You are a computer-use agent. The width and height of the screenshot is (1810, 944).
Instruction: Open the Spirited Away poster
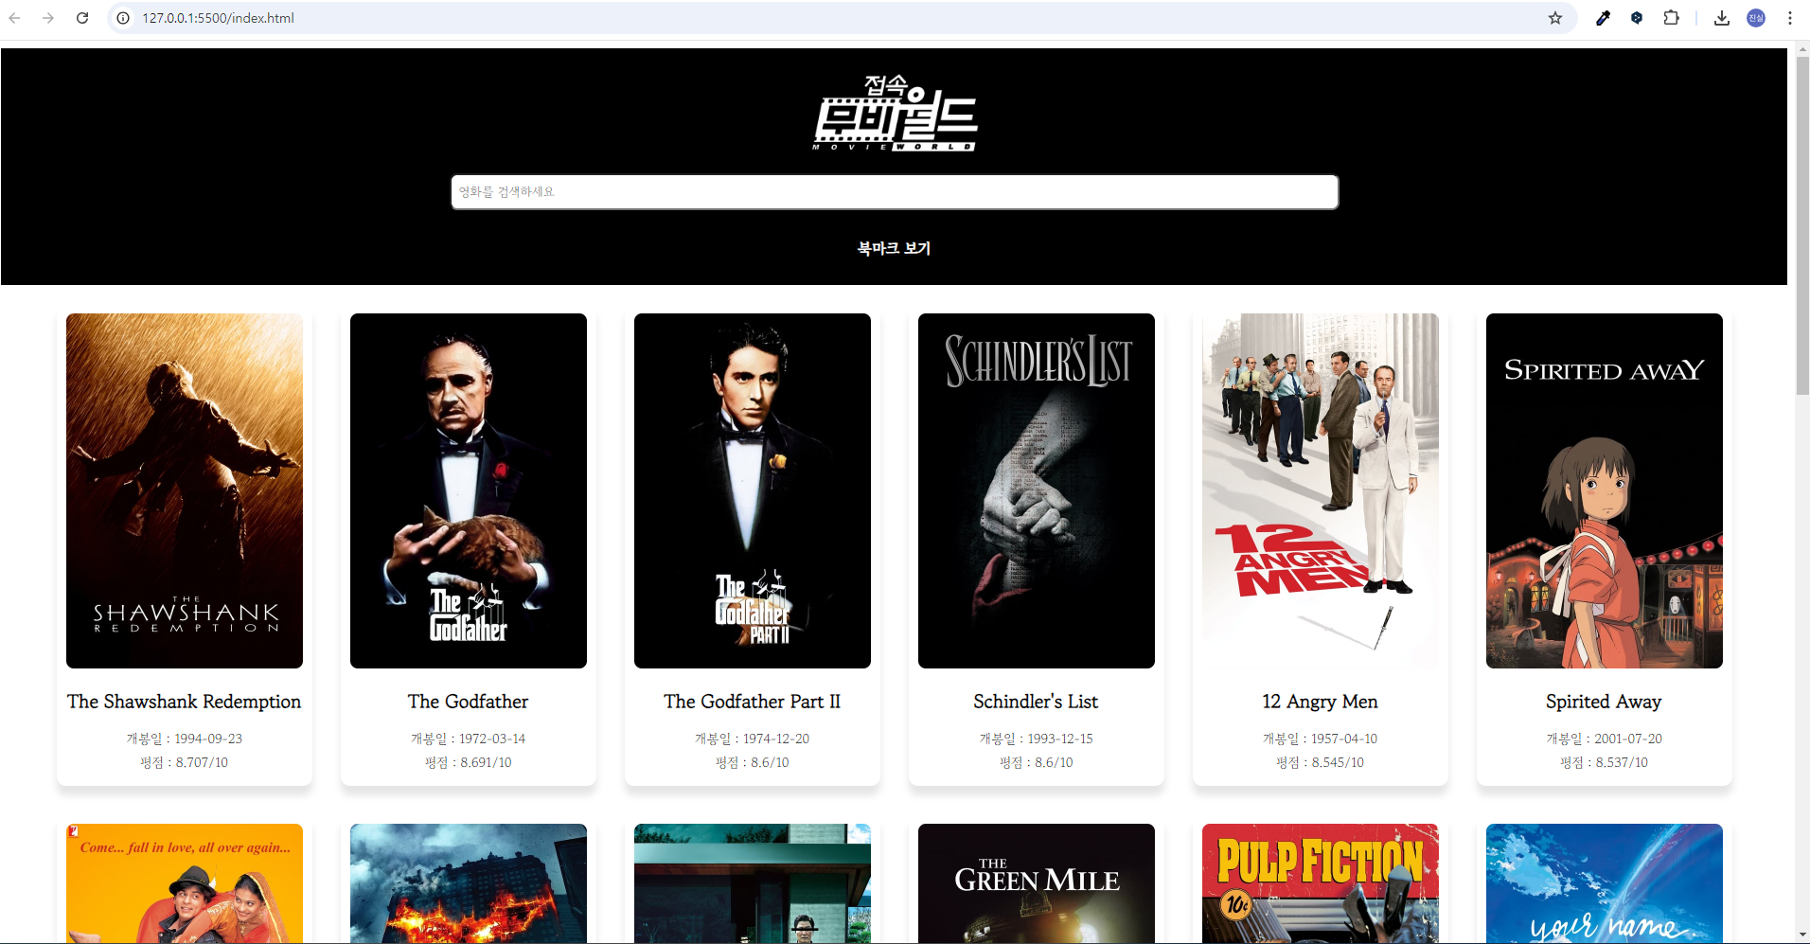click(x=1605, y=490)
